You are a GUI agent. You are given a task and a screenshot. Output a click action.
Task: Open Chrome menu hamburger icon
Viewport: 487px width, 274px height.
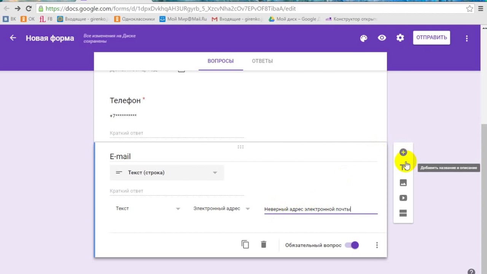[481, 8]
